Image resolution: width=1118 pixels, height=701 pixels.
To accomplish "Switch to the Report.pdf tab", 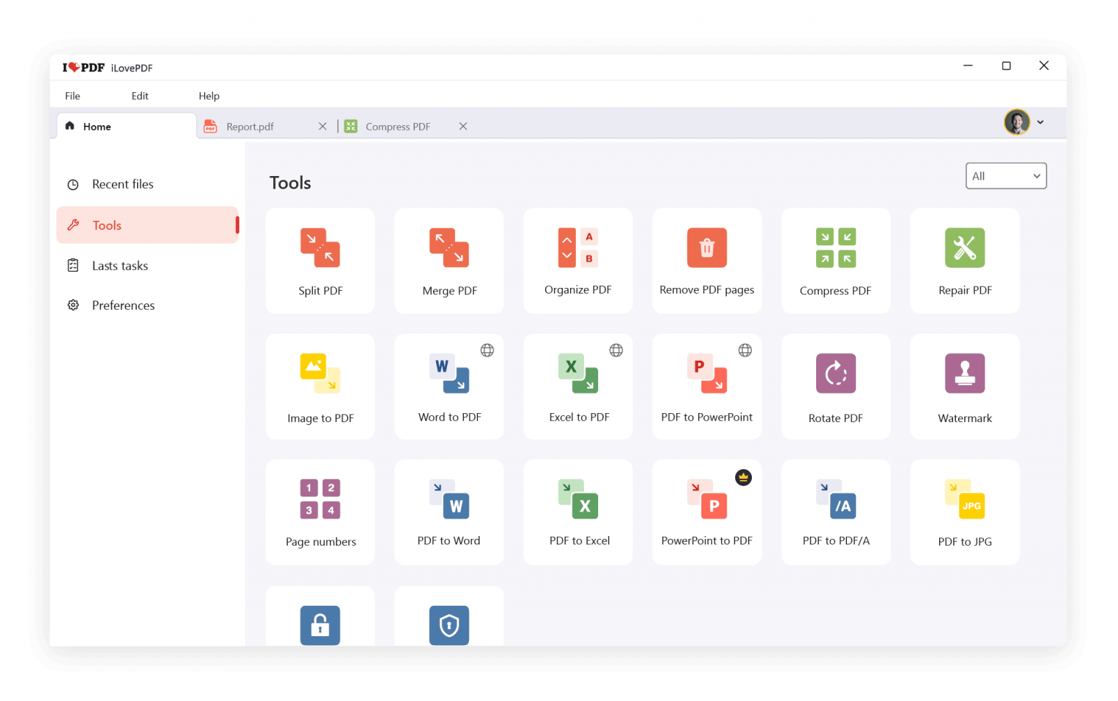I will (250, 127).
